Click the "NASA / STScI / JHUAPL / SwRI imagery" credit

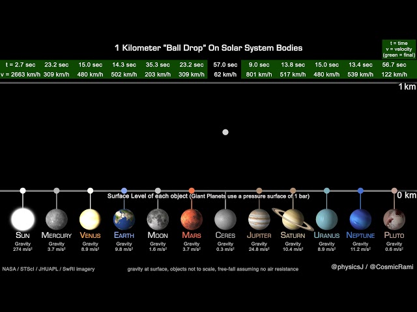coord(48,269)
